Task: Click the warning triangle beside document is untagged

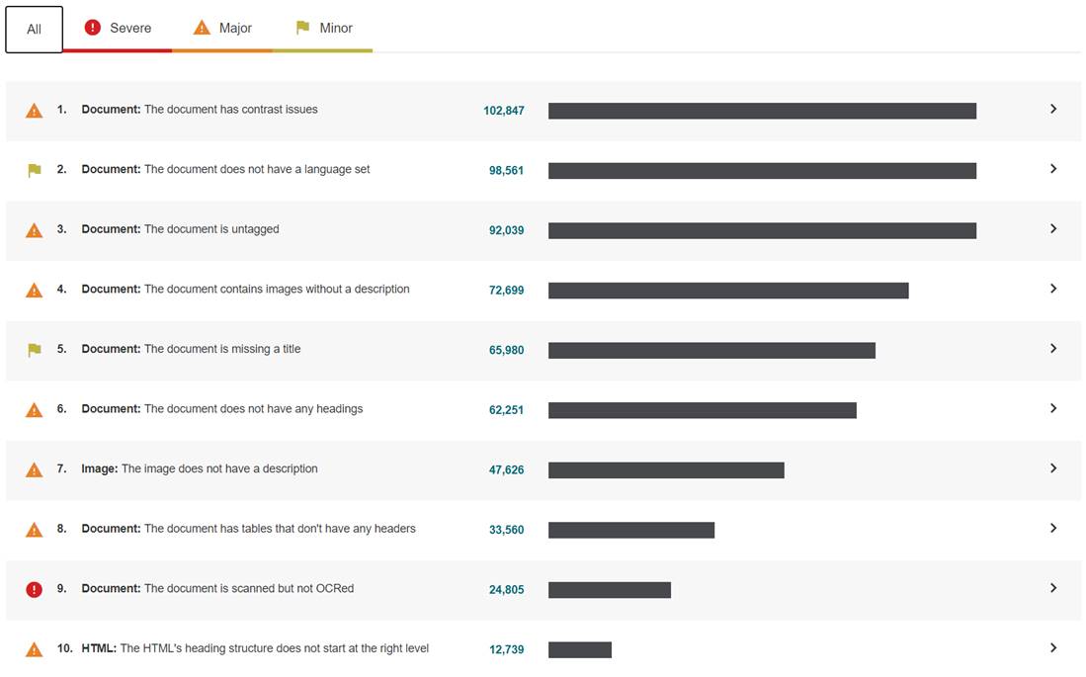Action: coord(34,230)
